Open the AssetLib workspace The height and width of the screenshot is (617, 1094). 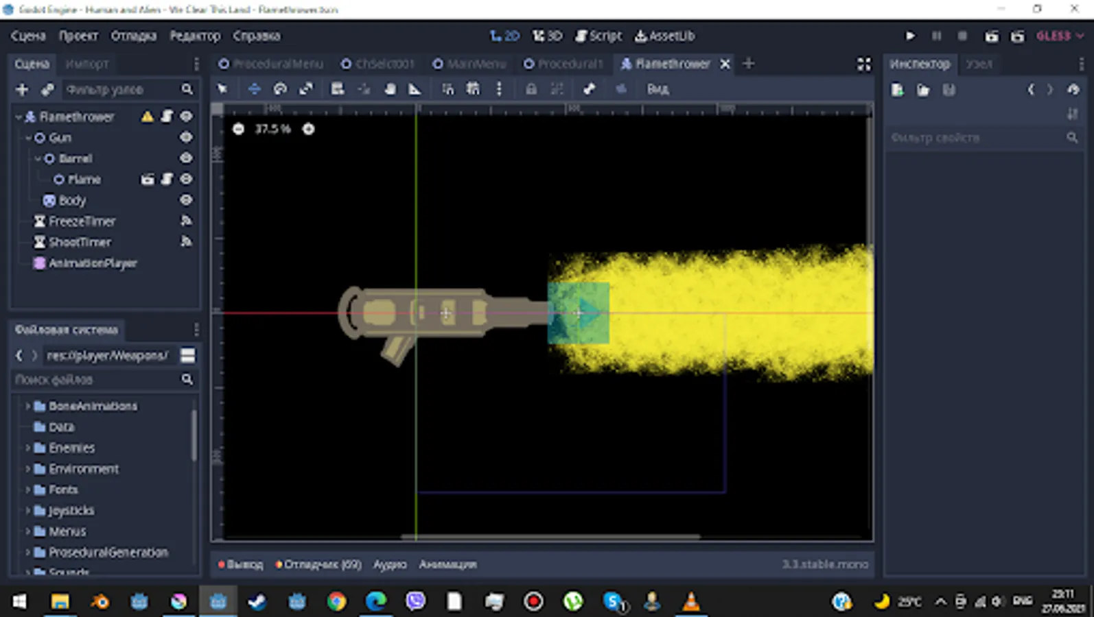[x=664, y=36]
